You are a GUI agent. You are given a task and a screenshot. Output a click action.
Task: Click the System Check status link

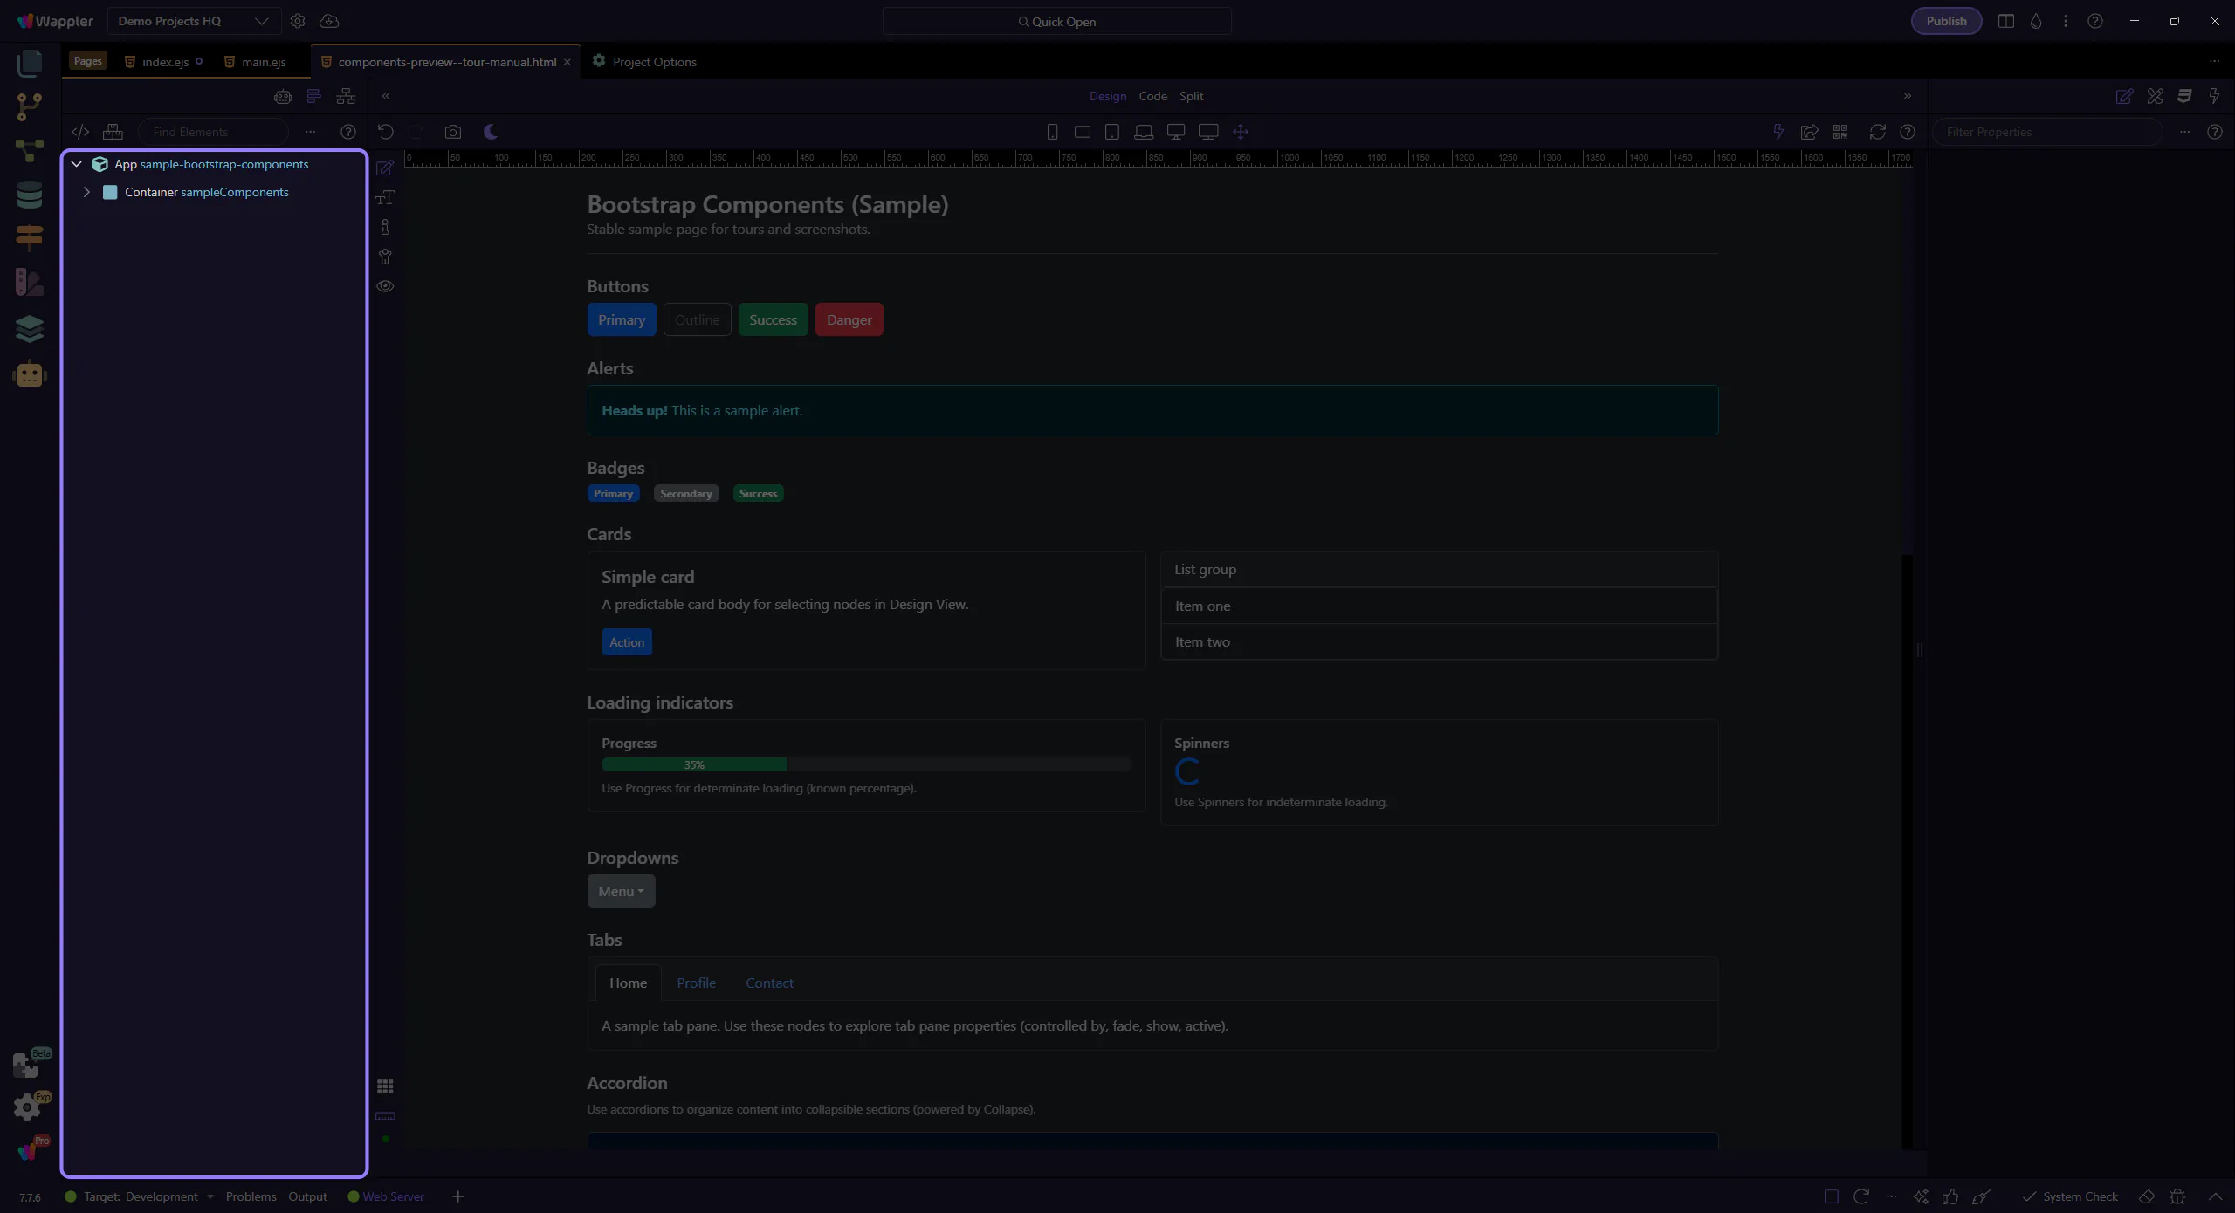pyautogui.click(x=2080, y=1196)
